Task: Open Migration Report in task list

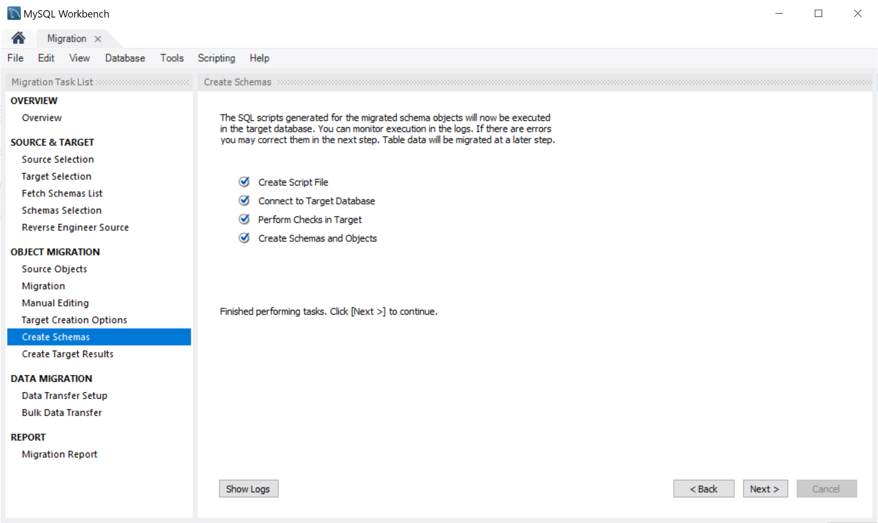Action: [x=59, y=454]
